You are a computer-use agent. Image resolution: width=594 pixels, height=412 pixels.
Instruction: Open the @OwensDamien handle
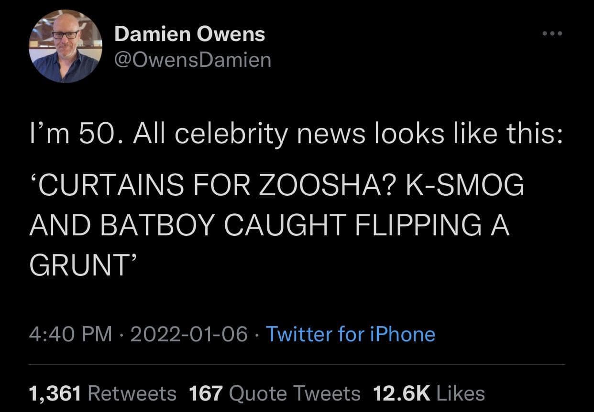coord(192,60)
